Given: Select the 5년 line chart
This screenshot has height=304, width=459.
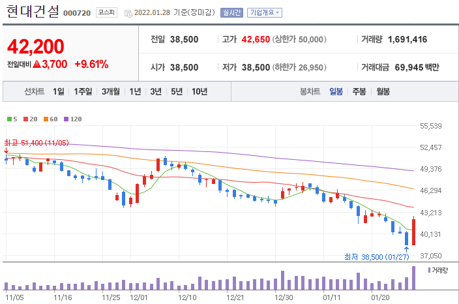Looking at the screenshot, I should (177, 92).
